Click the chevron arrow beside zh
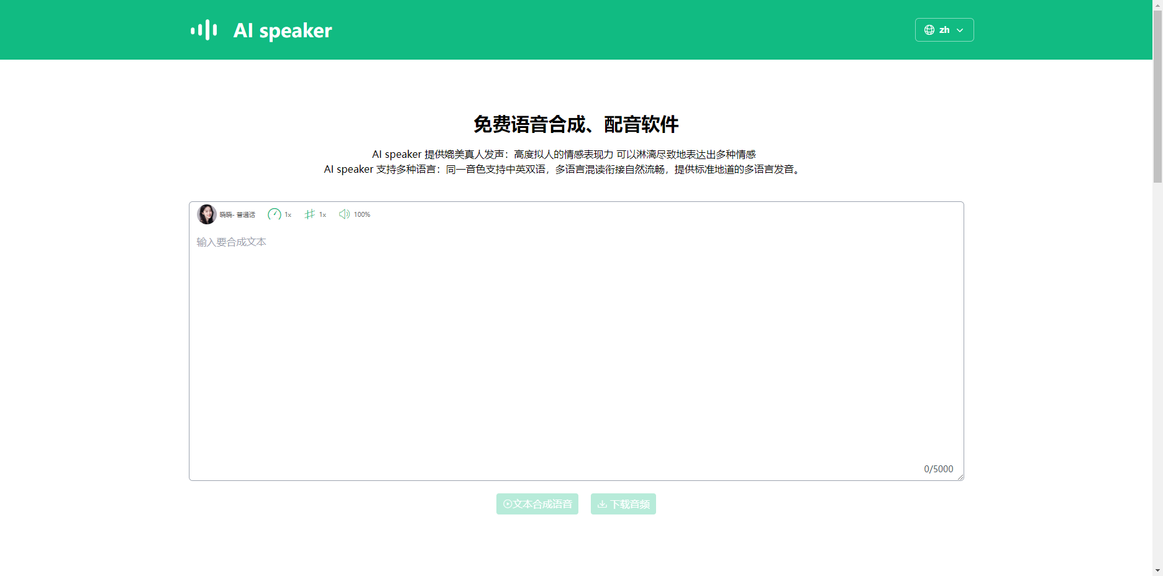Image resolution: width=1163 pixels, height=576 pixels. (960, 30)
